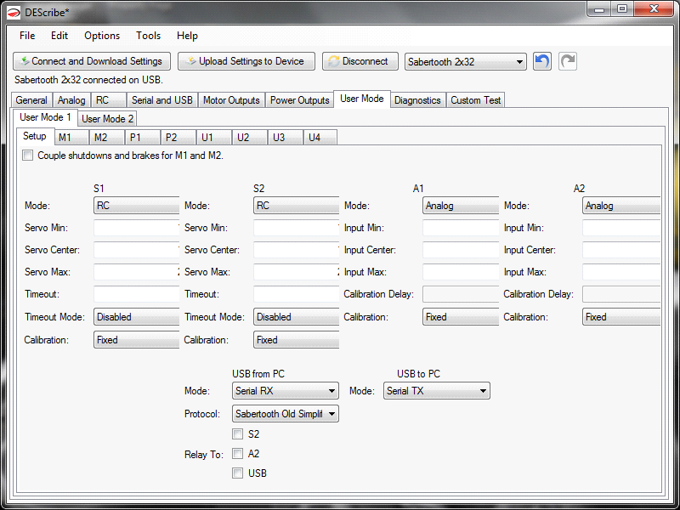Toggle Couple shutdowns and brakes checkbox
This screenshot has width=680, height=510.
coord(28,156)
